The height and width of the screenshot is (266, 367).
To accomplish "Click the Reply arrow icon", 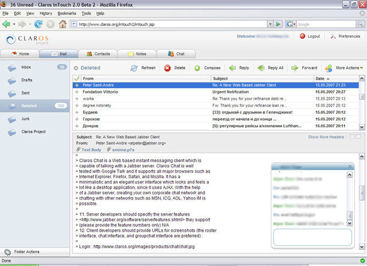I will 232,68.
